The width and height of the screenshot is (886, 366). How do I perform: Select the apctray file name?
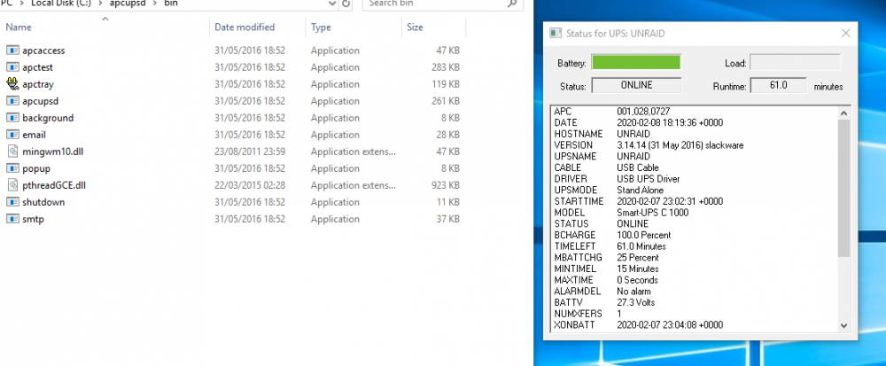[38, 84]
